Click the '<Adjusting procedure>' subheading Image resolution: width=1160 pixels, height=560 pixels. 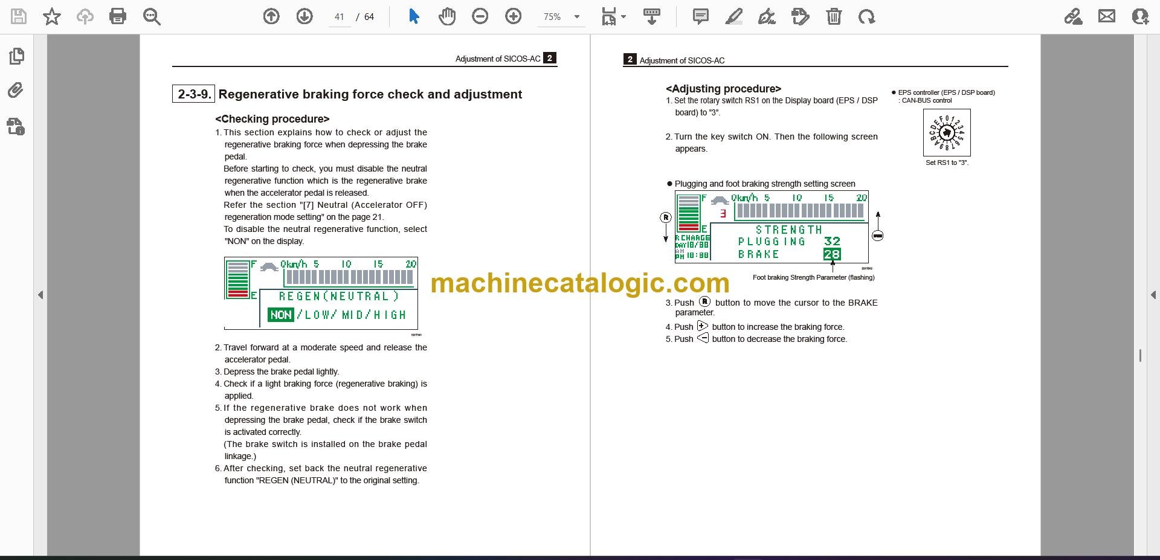point(723,89)
